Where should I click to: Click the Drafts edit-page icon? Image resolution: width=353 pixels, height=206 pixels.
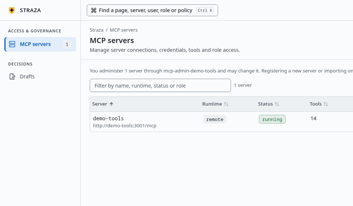pos(12,77)
